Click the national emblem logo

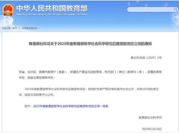point(8,10)
